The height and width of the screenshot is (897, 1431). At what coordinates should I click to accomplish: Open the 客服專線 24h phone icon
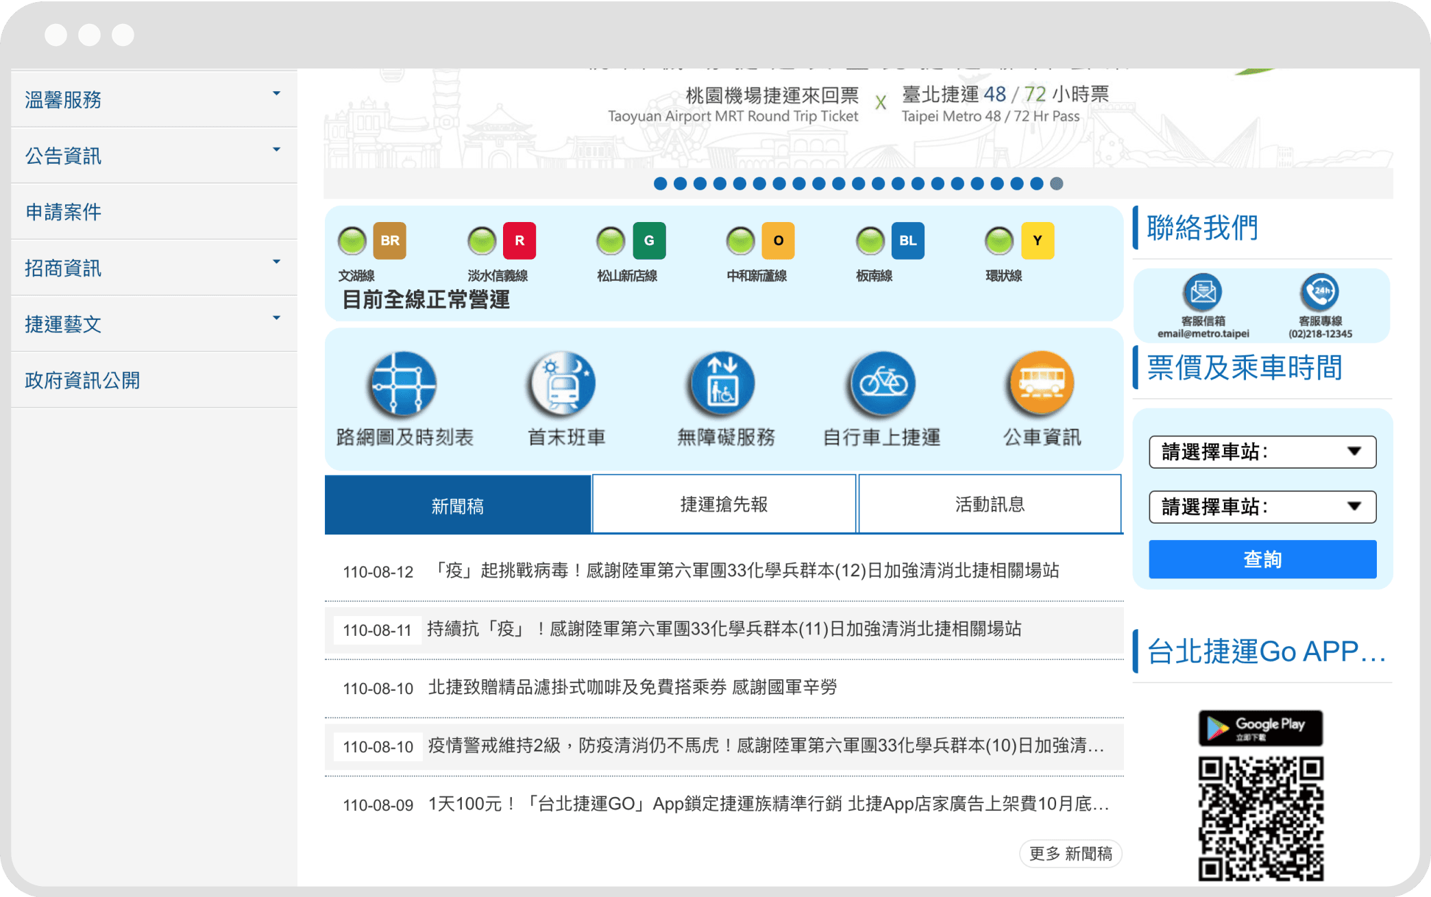(x=1320, y=293)
